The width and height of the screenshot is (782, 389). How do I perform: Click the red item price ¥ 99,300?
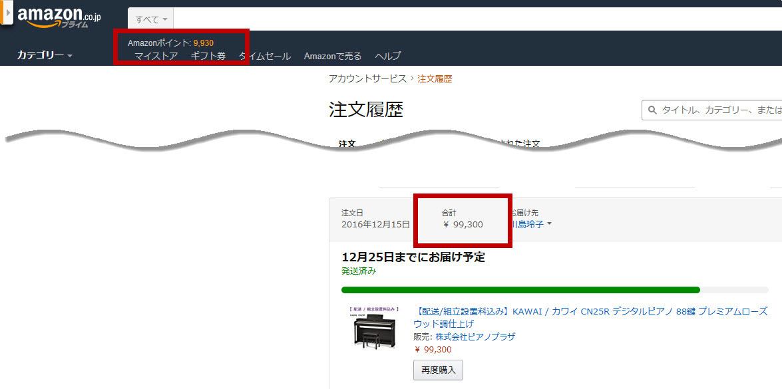(x=433, y=350)
